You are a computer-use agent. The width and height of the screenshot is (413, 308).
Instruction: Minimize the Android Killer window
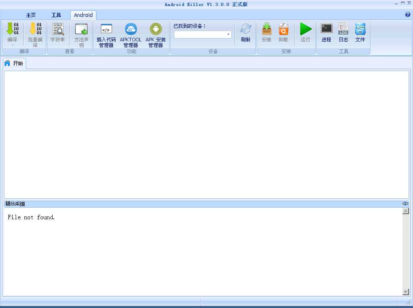pyautogui.click(x=397, y=4)
